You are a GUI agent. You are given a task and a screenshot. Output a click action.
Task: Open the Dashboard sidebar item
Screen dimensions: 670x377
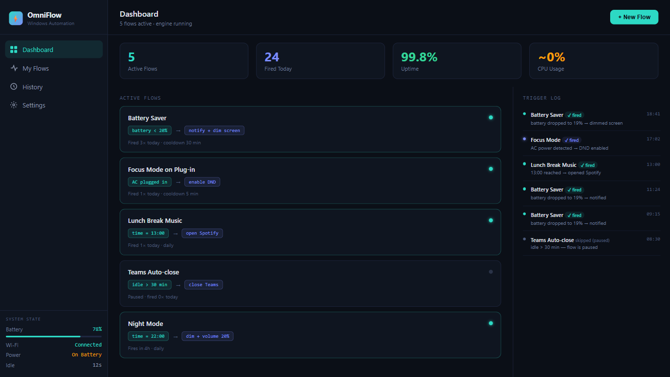(54, 50)
